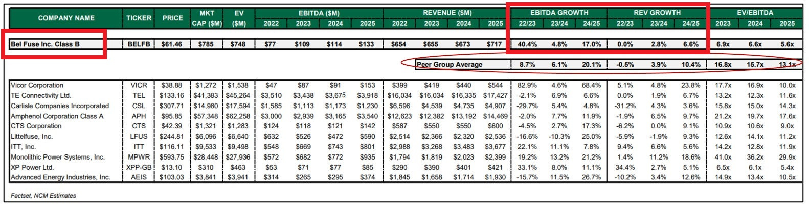Click Amphenol market cap $57,348
Viewport: 809px width, 209px height.
206,116
